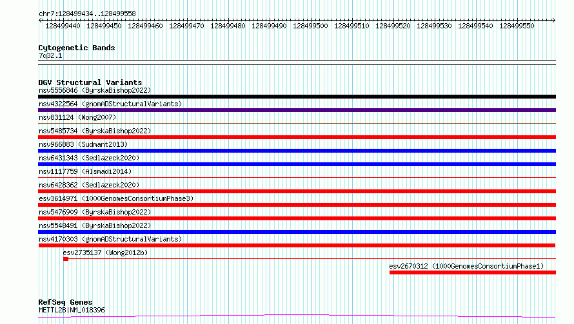Click ruler position 128499450

pos(104,26)
